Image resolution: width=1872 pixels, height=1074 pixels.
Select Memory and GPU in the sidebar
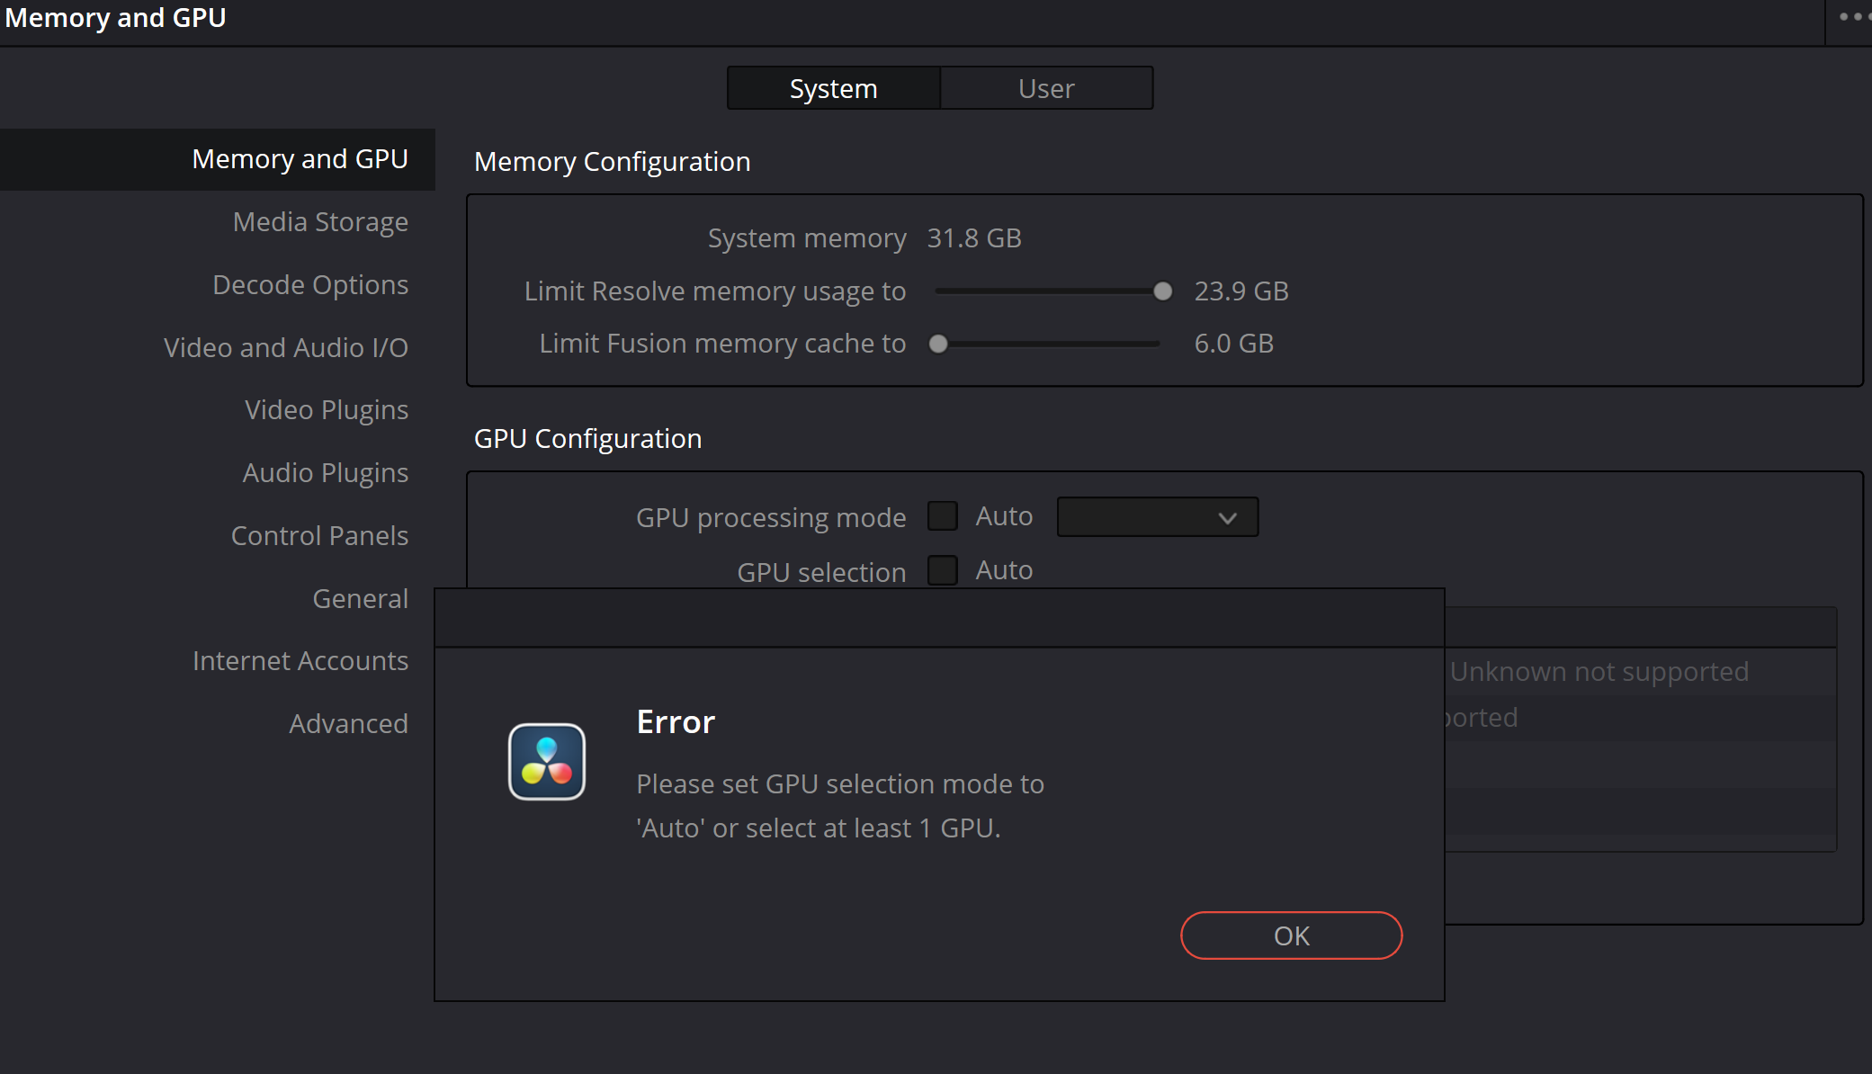(217, 159)
